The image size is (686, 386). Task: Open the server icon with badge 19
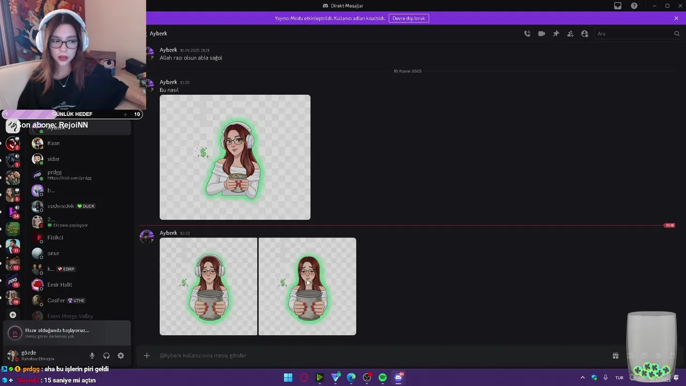[x=13, y=298]
